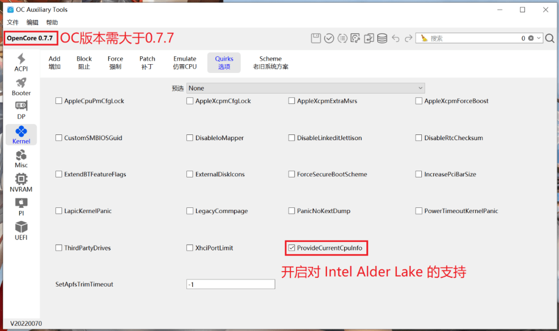The width and height of the screenshot is (559, 331).
Task: Check PanicNoKextDump option
Action: (x=291, y=210)
